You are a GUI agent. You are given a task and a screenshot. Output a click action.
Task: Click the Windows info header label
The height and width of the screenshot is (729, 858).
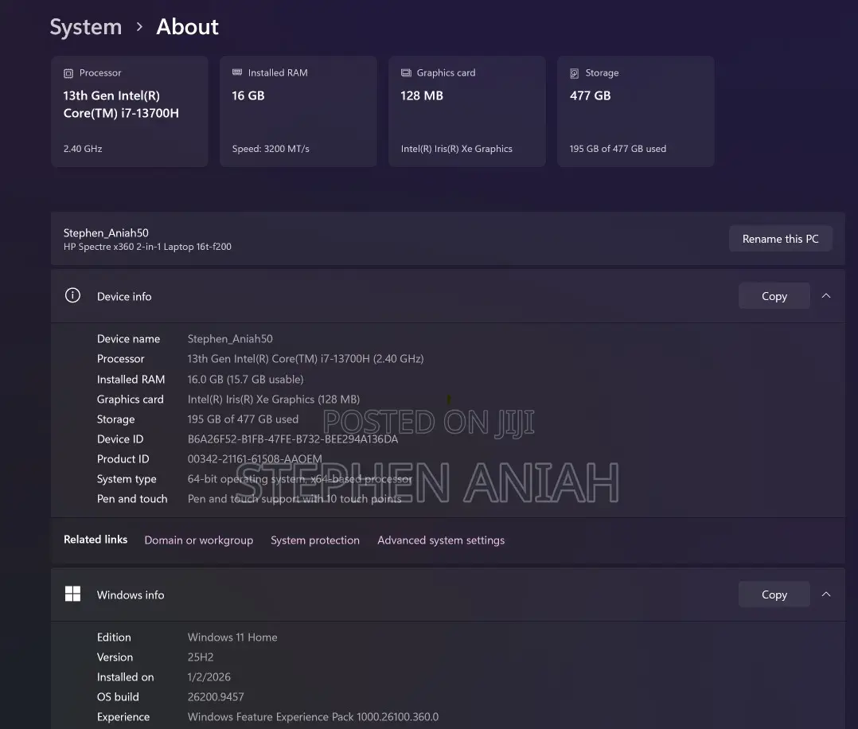click(x=131, y=595)
